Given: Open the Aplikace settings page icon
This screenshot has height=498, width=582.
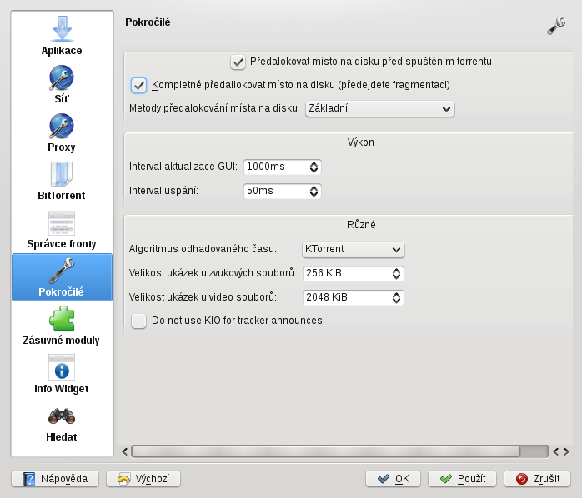Looking at the screenshot, I should tap(62, 29).
